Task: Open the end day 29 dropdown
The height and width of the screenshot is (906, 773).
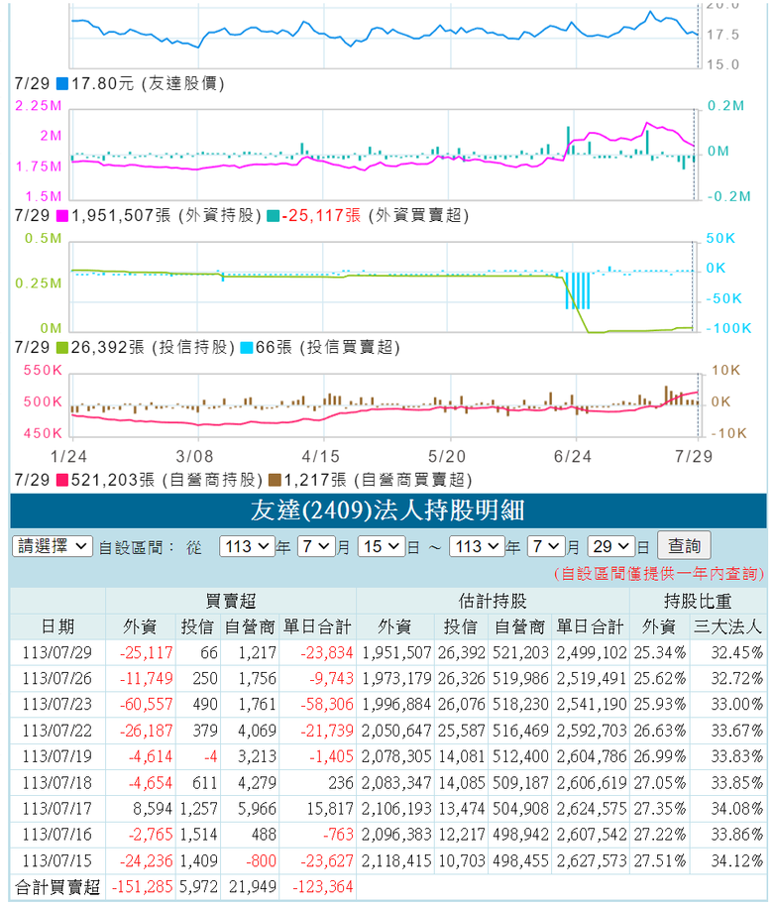Action: point(611,546)
